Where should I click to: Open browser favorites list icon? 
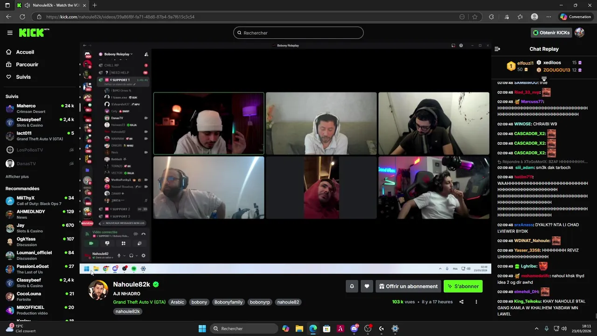tap(520, 17)
